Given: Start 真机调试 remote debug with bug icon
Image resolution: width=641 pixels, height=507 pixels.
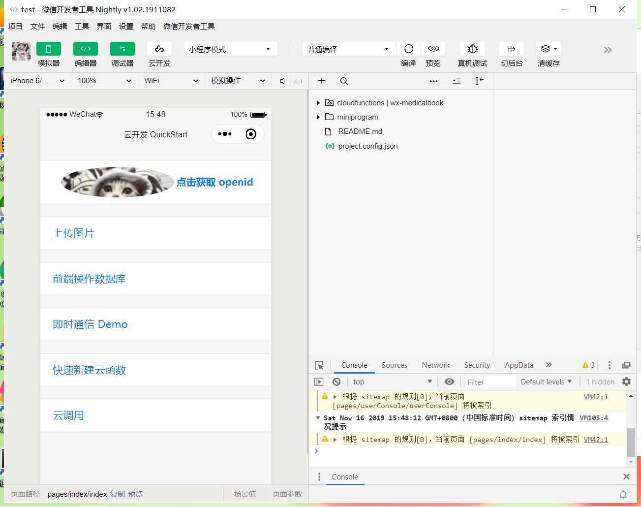Looking at the screenshot, I should pos(472,49).
